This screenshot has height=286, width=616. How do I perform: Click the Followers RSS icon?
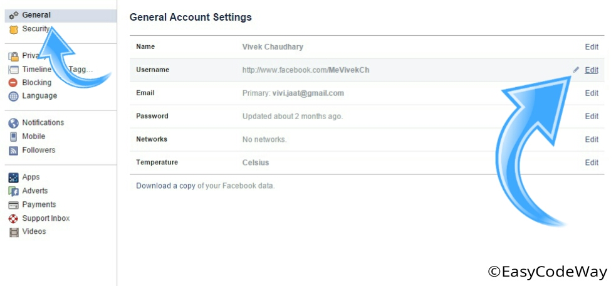tap(13, 151)
